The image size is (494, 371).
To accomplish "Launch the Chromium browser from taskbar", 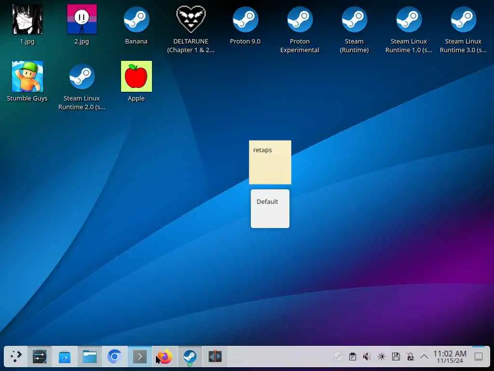I will 114,357.
